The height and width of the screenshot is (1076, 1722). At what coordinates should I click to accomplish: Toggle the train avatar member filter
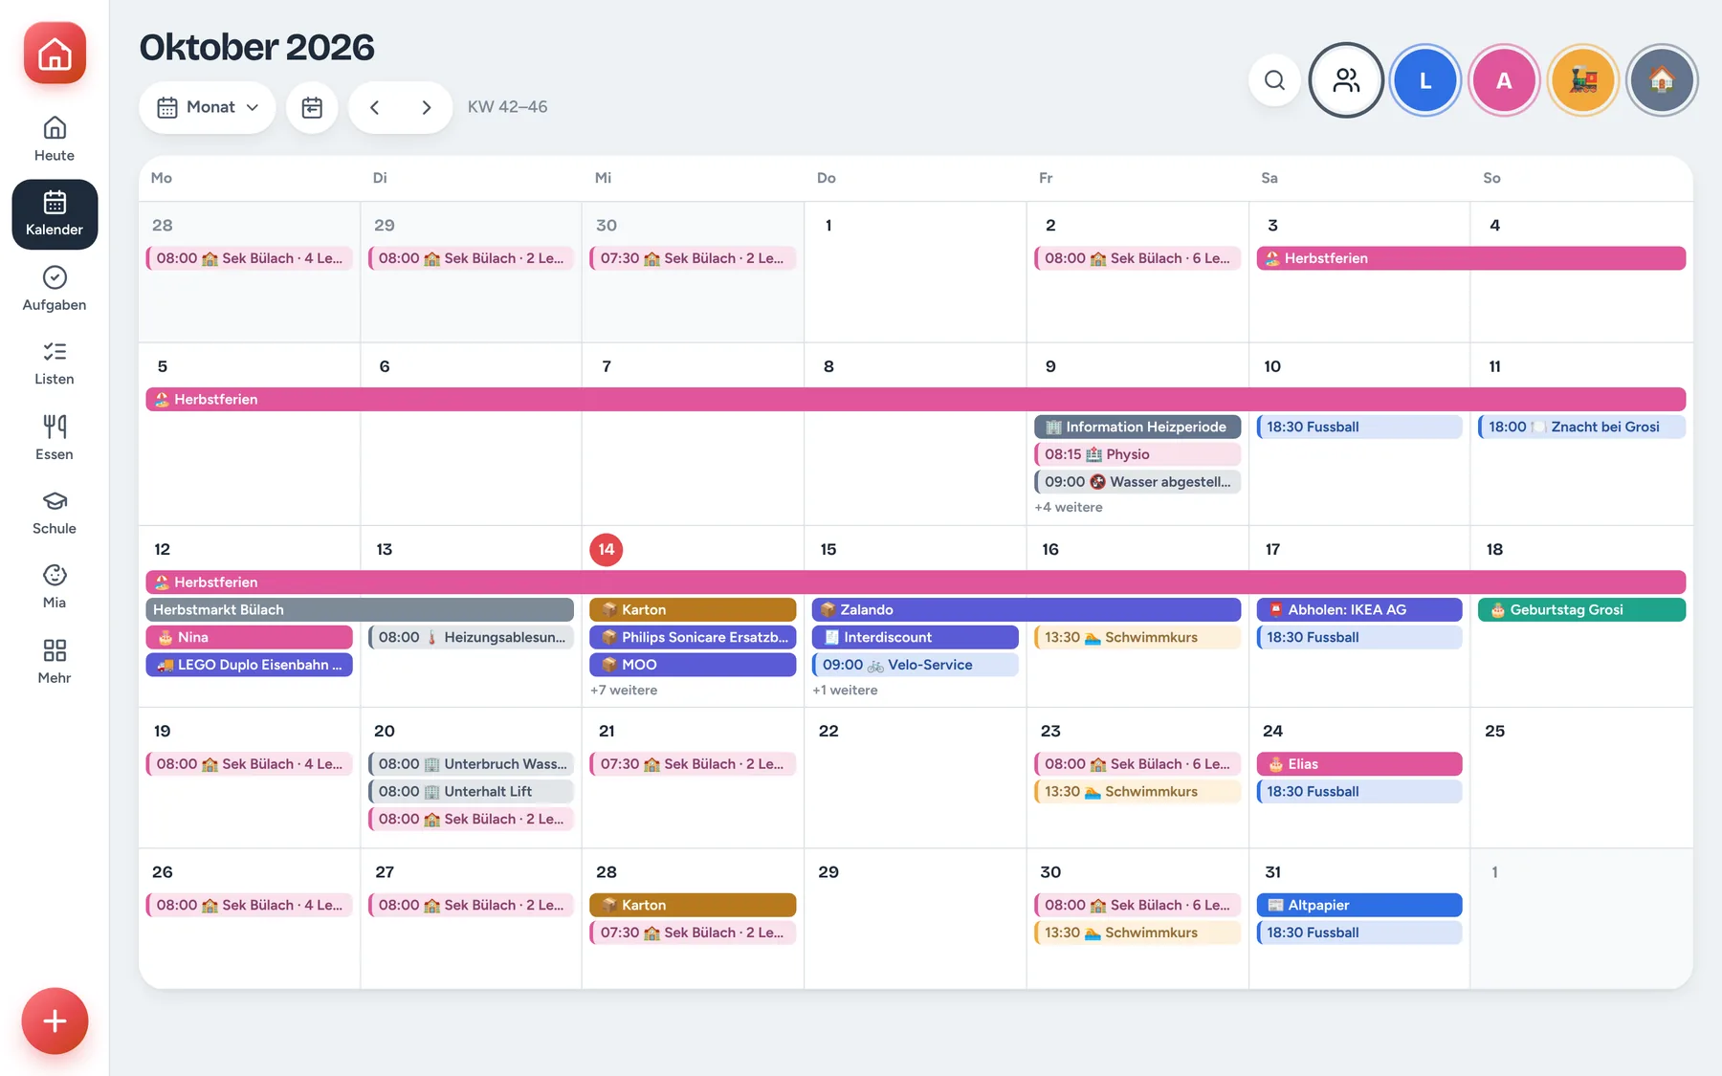[1583, 80]
